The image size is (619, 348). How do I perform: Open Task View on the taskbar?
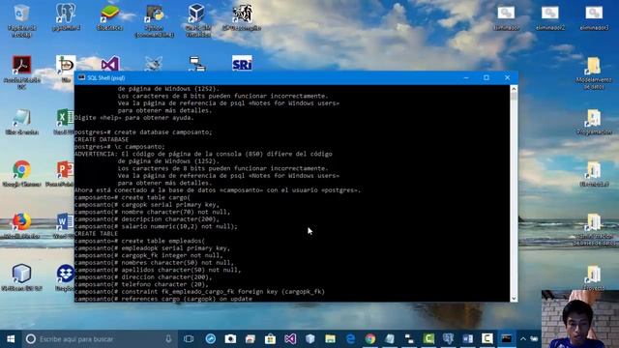[189, 339]
